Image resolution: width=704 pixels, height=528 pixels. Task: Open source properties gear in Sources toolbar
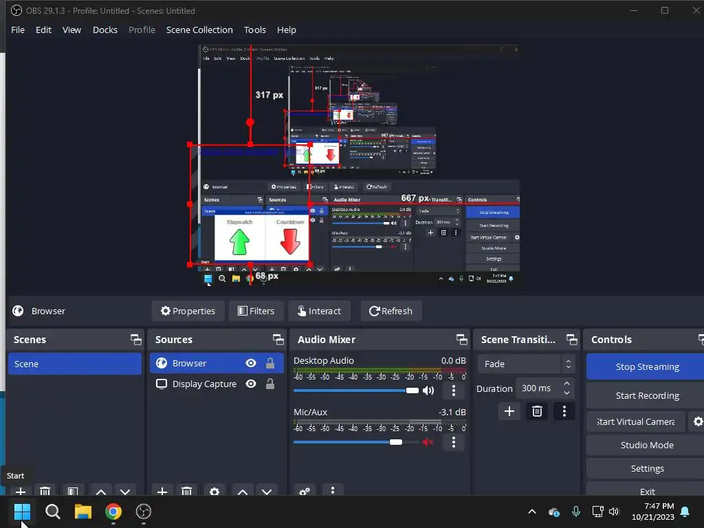[214, 491]
